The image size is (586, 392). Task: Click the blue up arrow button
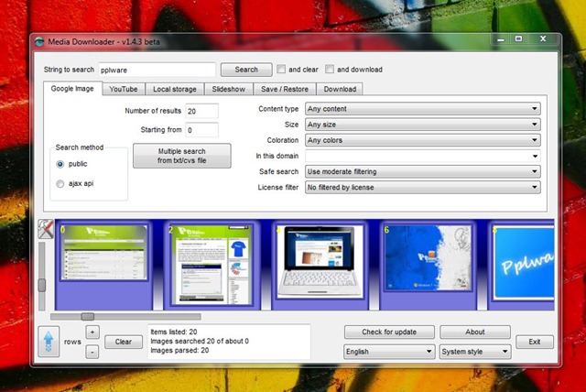pyautogui.click(x=49, y=342)
